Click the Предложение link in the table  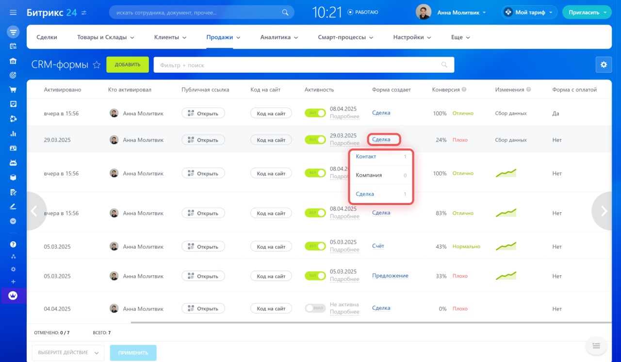coord(390,276)
